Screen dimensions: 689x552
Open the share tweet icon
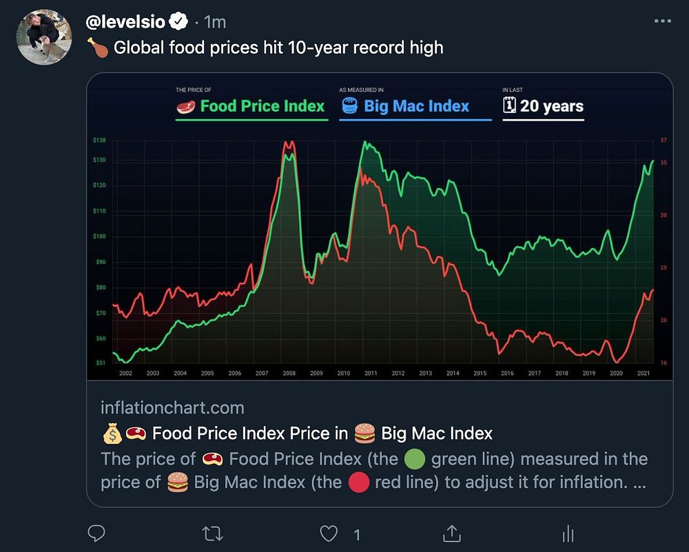[x=451, y=533]
